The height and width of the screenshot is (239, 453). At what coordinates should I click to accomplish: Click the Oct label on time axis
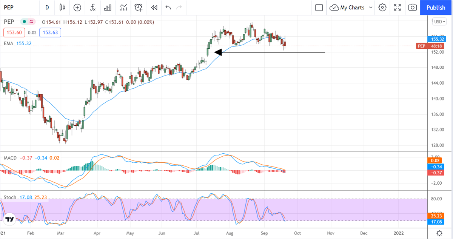(x=297, y=233)
